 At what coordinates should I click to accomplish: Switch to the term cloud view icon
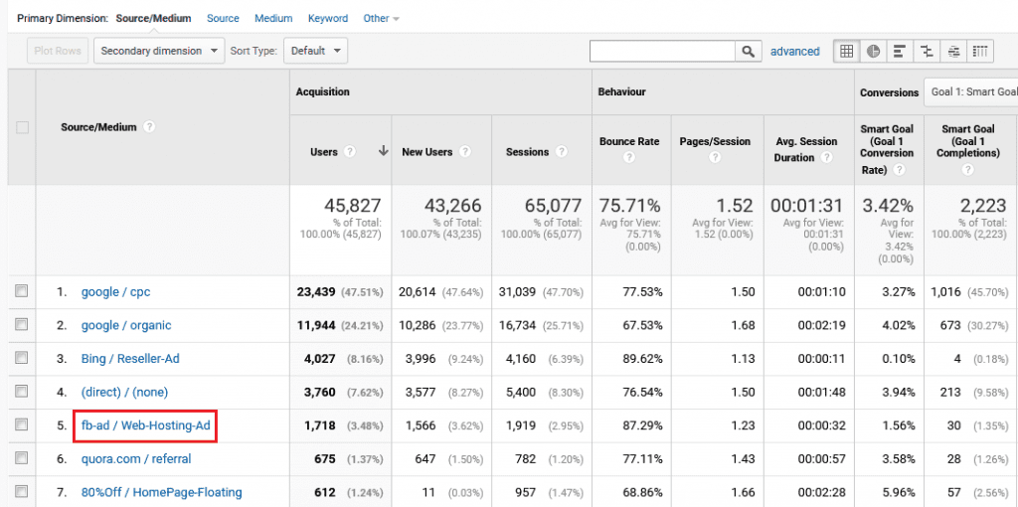(x=953, y=52)
